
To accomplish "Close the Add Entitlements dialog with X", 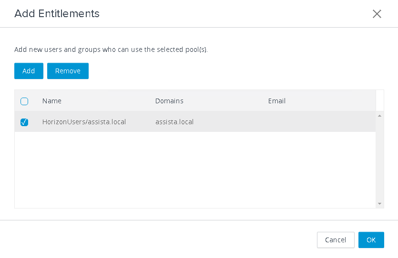I will coord(377,14).
